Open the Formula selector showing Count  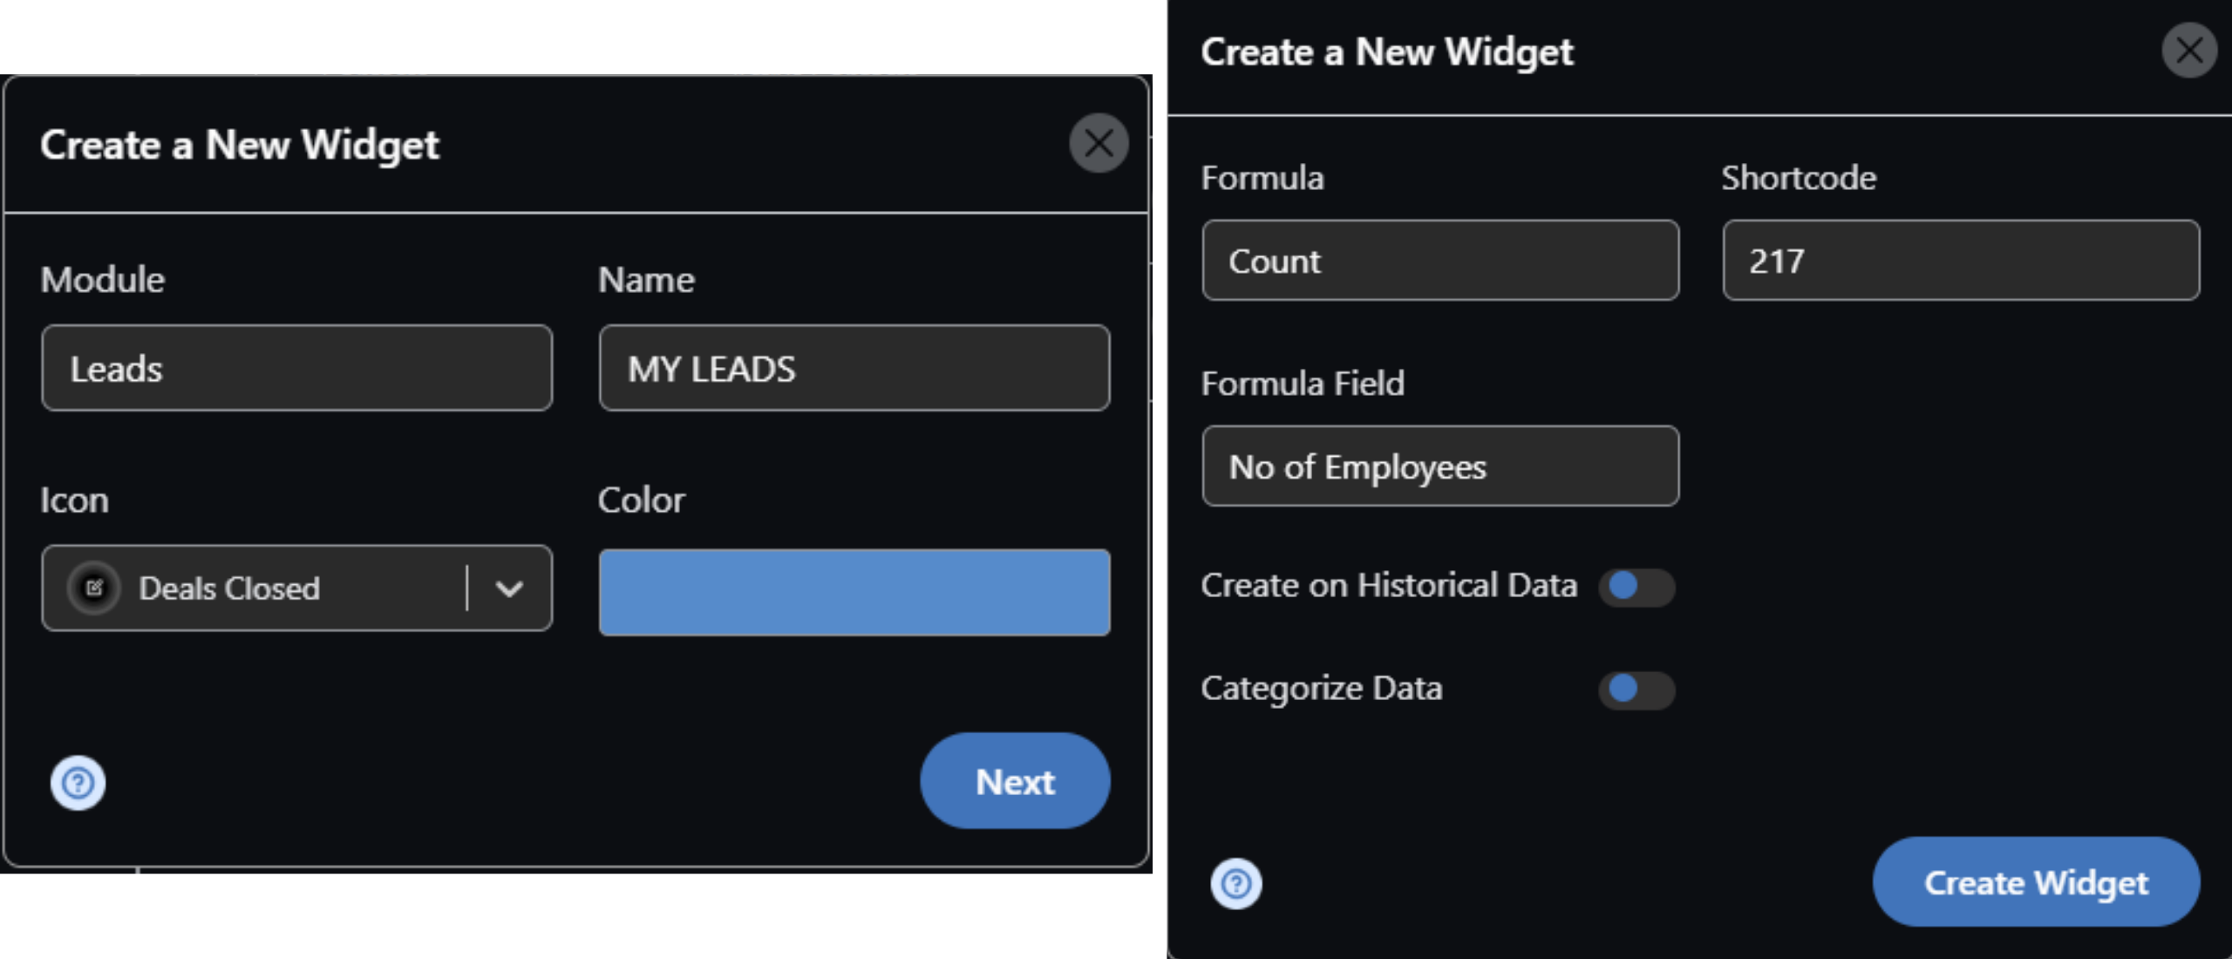[1440, 261]
